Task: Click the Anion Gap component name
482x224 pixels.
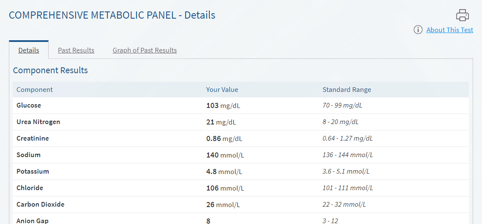Action: 32,221
